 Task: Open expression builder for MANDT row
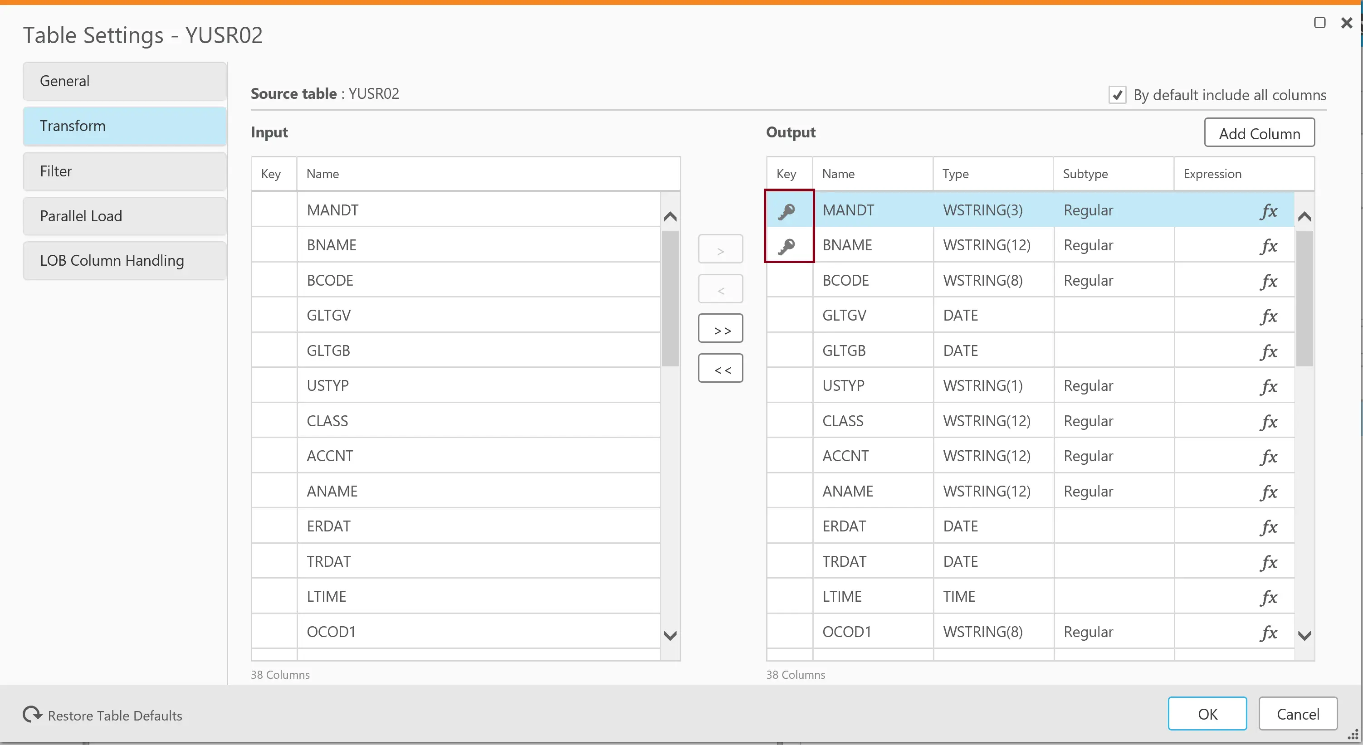pos(1268,211)
